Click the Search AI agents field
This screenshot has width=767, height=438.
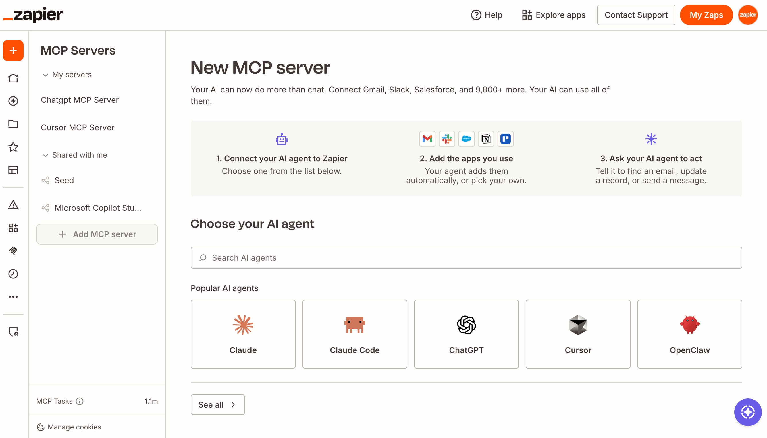(466, 258)
